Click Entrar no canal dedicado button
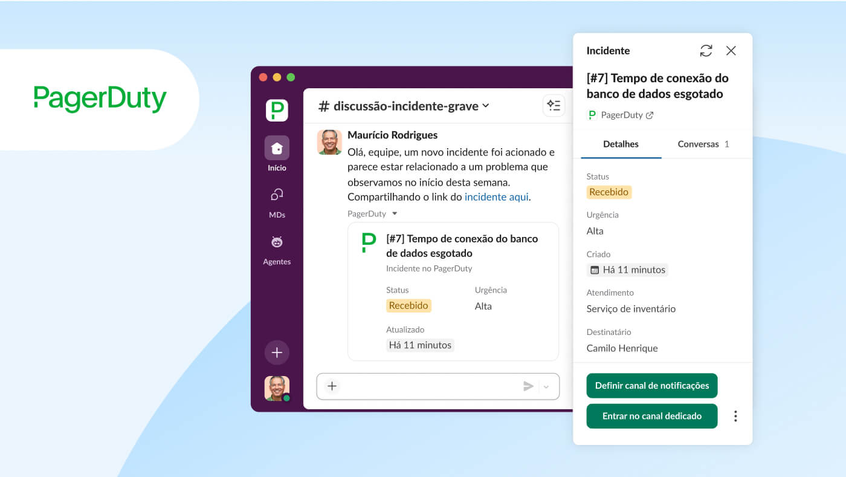846x477 pixels. (x=652, y=416)
